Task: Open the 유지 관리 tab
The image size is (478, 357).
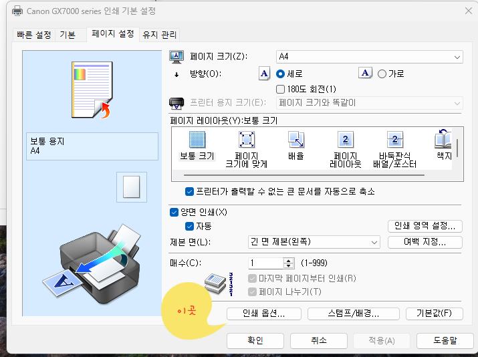Action: (x=160, y=35)
